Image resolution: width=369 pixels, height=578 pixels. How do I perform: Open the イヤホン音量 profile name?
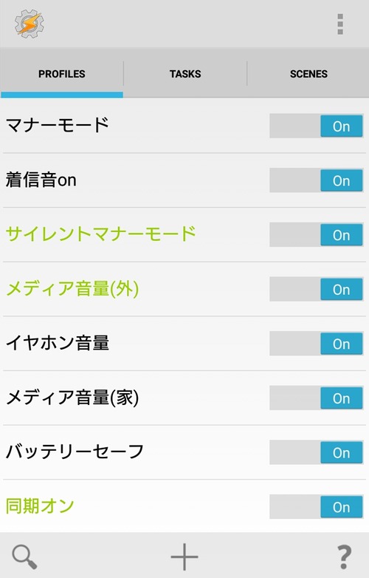click(58, 342)
